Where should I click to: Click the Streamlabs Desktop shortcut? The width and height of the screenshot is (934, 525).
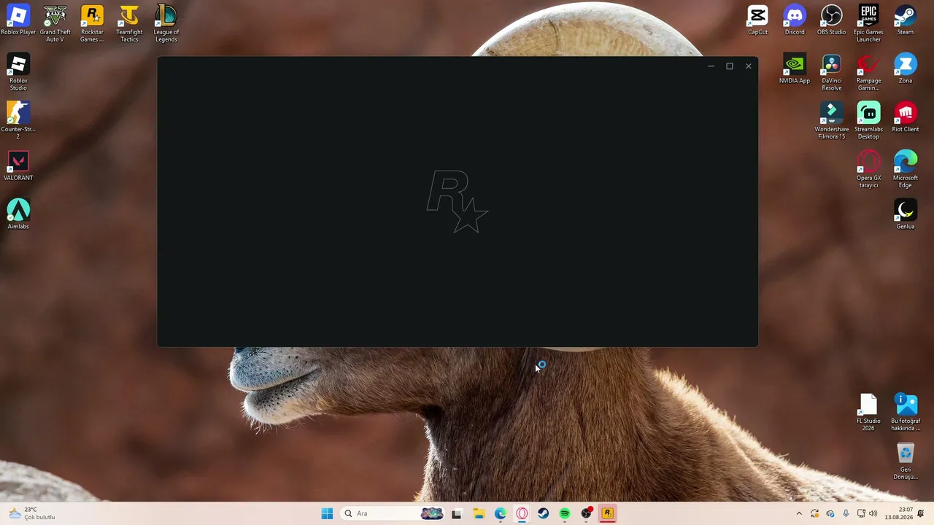click(868, 121)
